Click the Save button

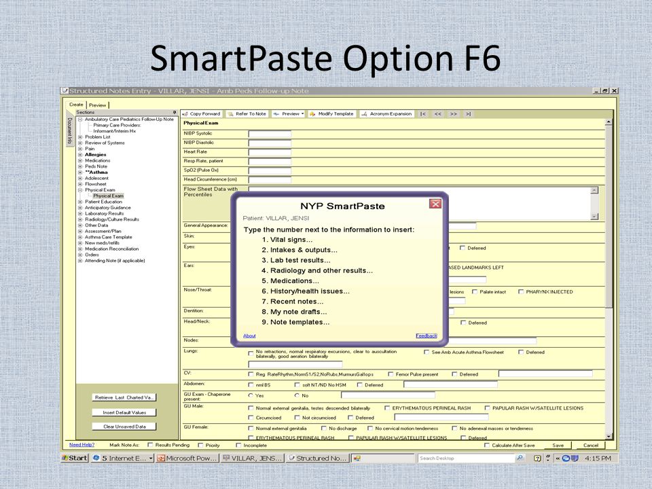558,446
